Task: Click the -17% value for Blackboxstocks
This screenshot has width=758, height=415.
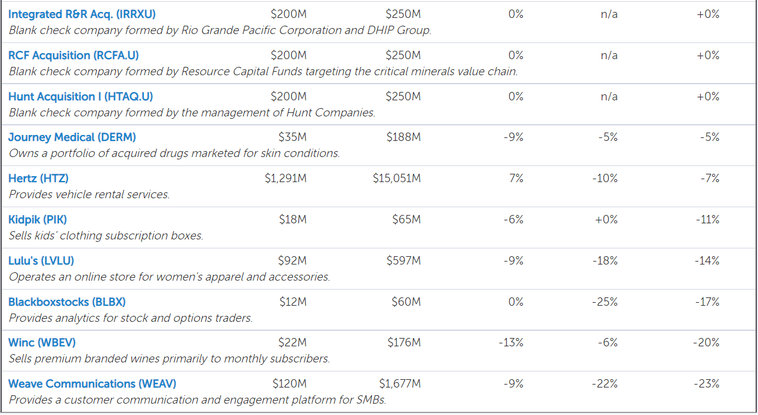Action: pos(708,302)
